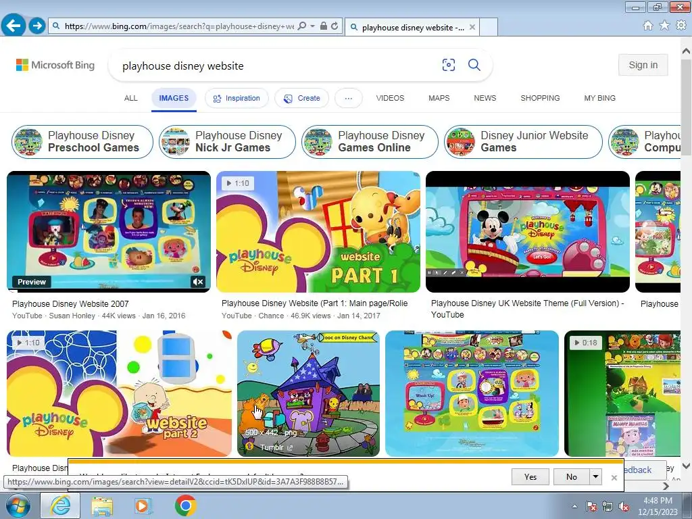The image size is (692, 519).
Task: Open 'Playhouse Disney Website 2007' title link
Action: [70, 304]
